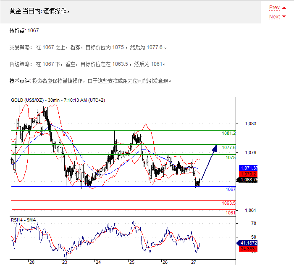Click the date label 23 on time axis
The height and width of the screenshot is (268, 294).
(65, 262)
